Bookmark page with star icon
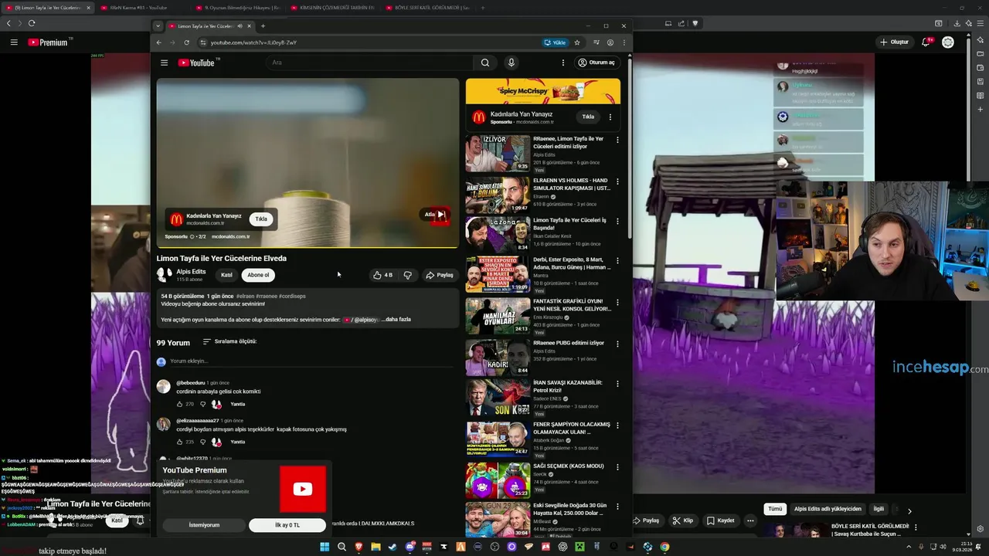989x556 pixels. pos(576,42)
